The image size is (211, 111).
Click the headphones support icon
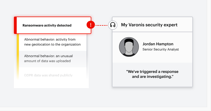click(113, 25)
